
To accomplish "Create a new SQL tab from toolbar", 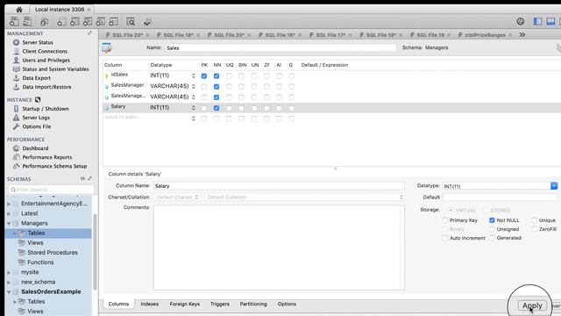I will (14, 21).
